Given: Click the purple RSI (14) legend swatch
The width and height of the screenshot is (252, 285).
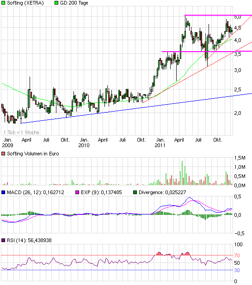Looking at the screenshot, I should [x=3, y=240].
